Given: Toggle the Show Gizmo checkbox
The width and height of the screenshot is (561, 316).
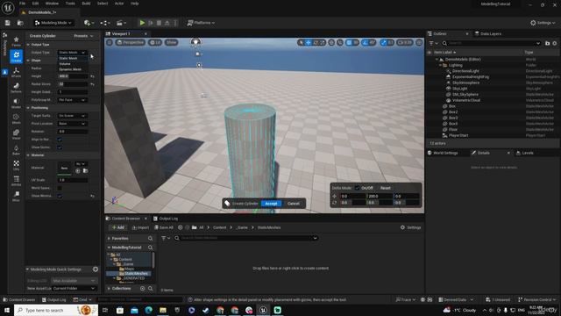Looking at the screenshot, I should pos(60,147).
